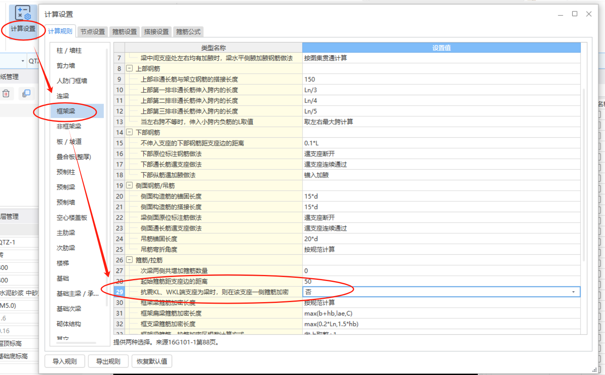605x375 pixels.
Task: Click the 导出规则 button
Action: point(108,361)
